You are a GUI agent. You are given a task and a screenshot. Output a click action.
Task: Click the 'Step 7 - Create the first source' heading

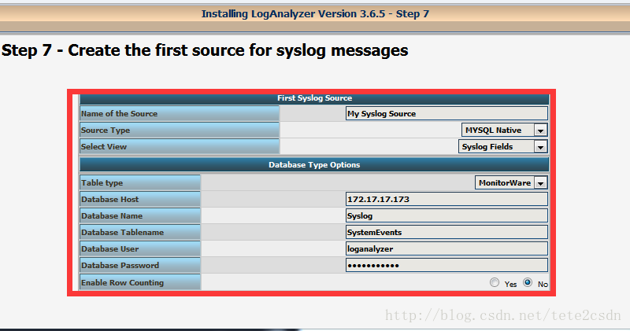click(x=205, y=50)
